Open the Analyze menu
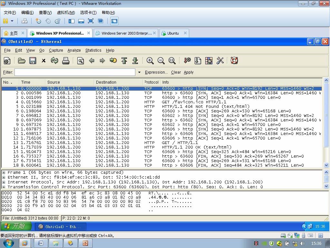Image resolution: width=330 pixels, height=248 pixels. tap(74, 50)
